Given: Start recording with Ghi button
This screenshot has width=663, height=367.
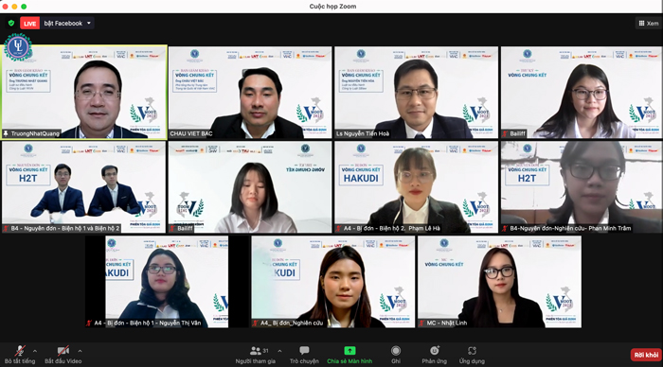Looking at the screenshot, I should pyautogui.click(x=396, y=355).
